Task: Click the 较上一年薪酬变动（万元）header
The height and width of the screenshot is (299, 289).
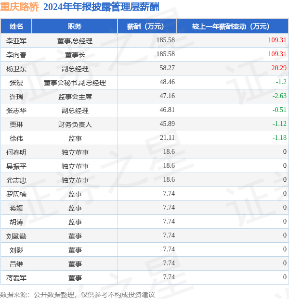Action: pyautogui.click(x=233, y=26)
